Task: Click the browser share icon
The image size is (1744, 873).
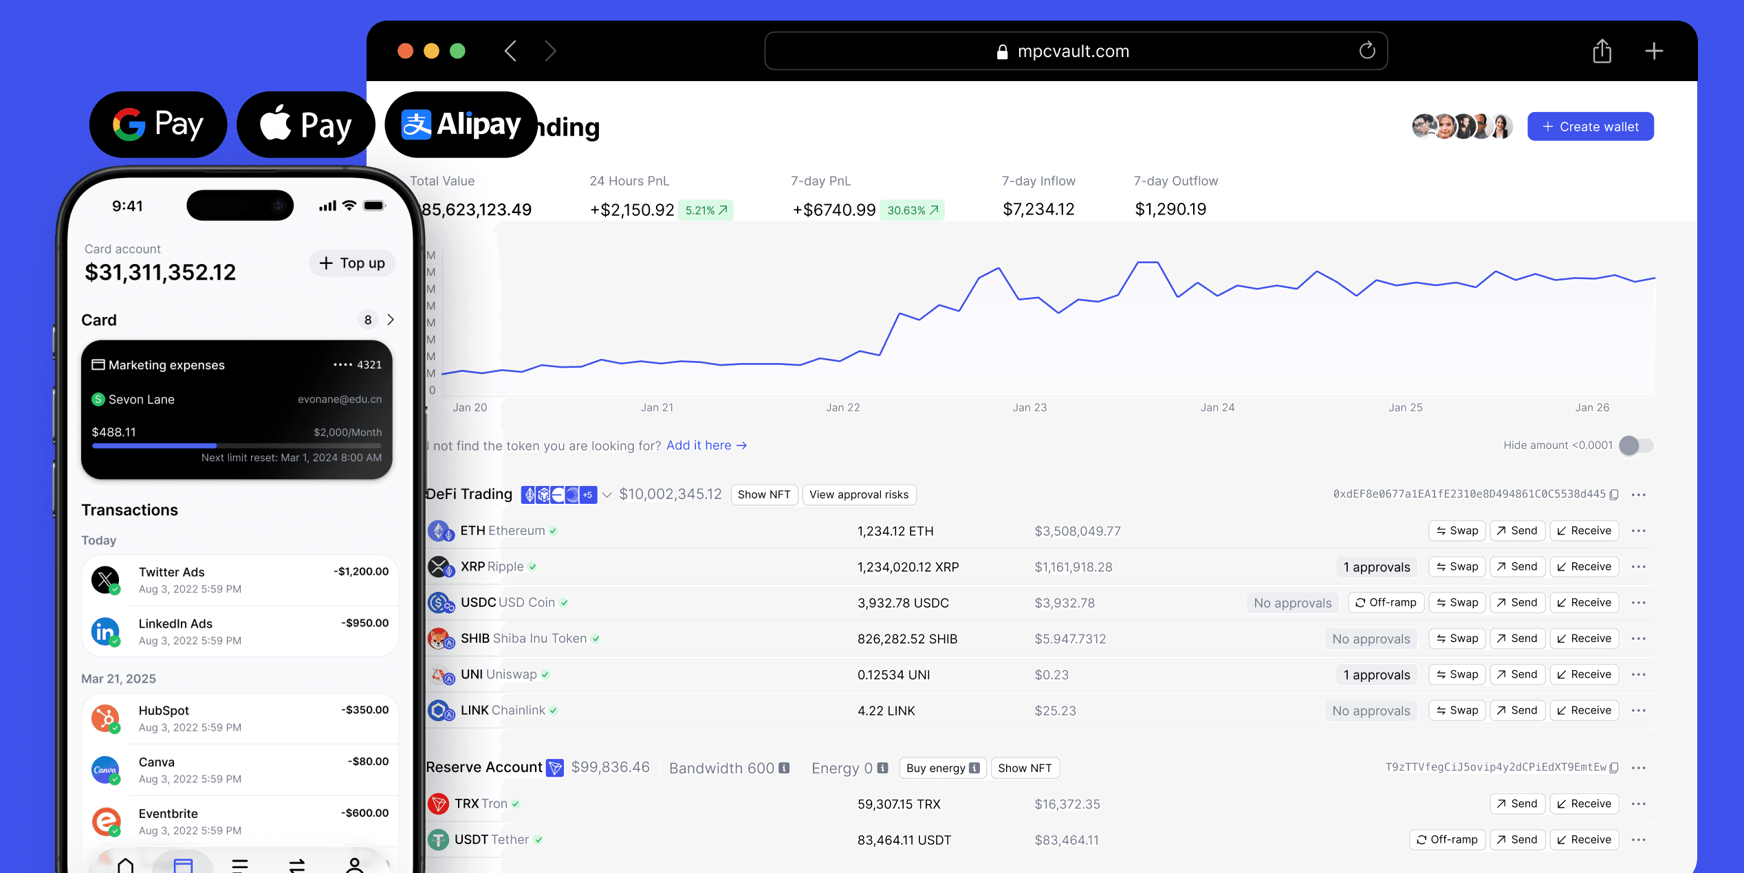Action: pos(1602,51)
